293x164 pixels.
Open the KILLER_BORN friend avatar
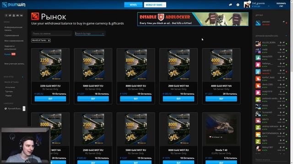(258, 44)
